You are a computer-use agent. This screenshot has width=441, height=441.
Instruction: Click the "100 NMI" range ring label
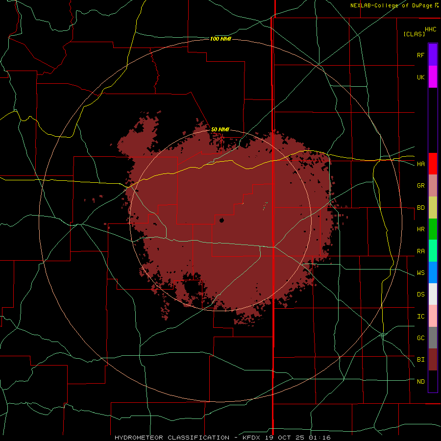220,39
